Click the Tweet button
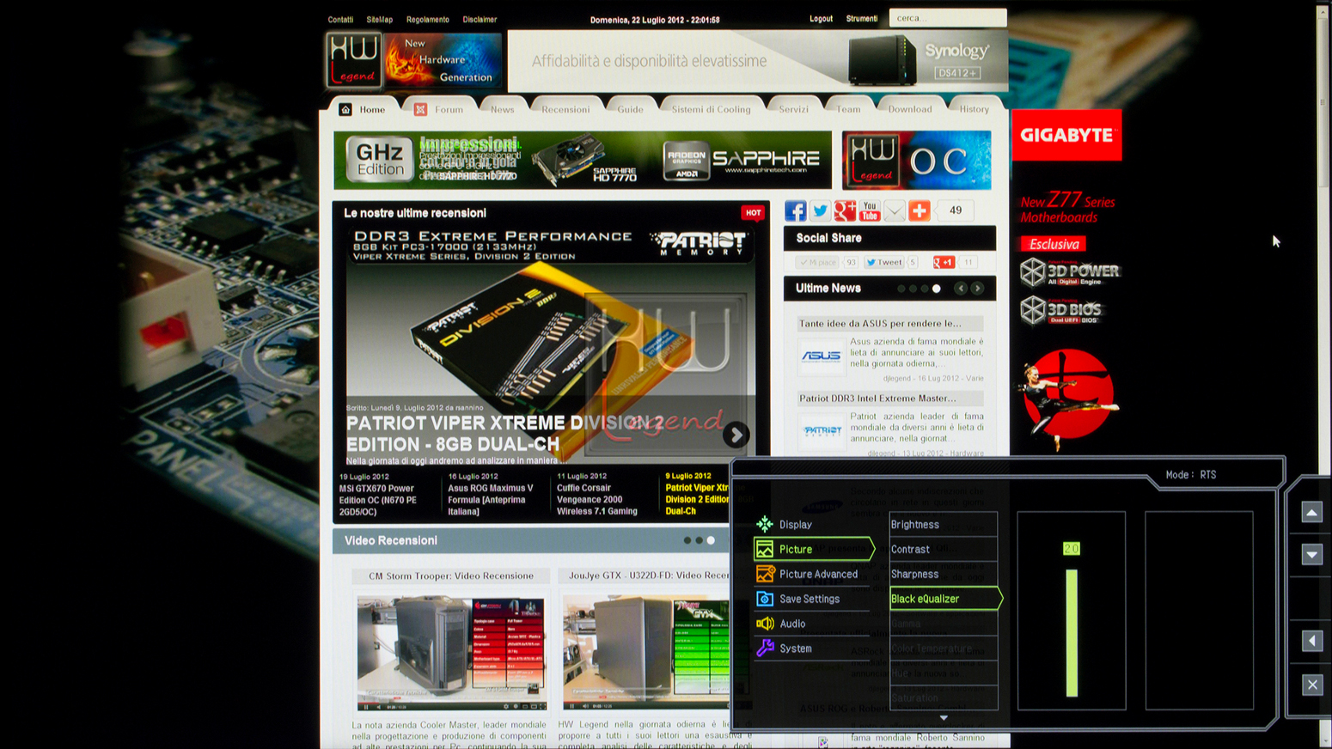 pyautogui.click(x=884, y=262)
